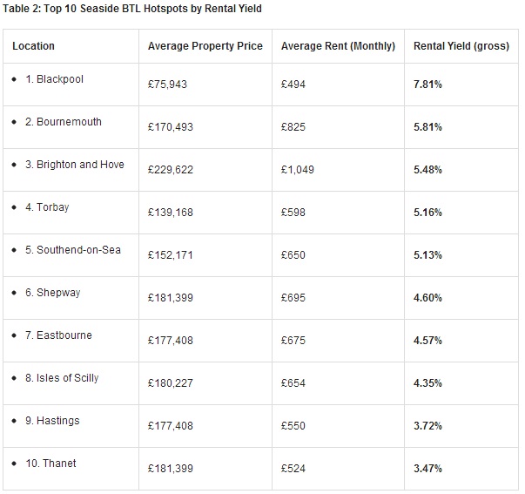525x494 pixels.
Task: Click the Brighton and Hove entry
Action: tap(80, 165)
